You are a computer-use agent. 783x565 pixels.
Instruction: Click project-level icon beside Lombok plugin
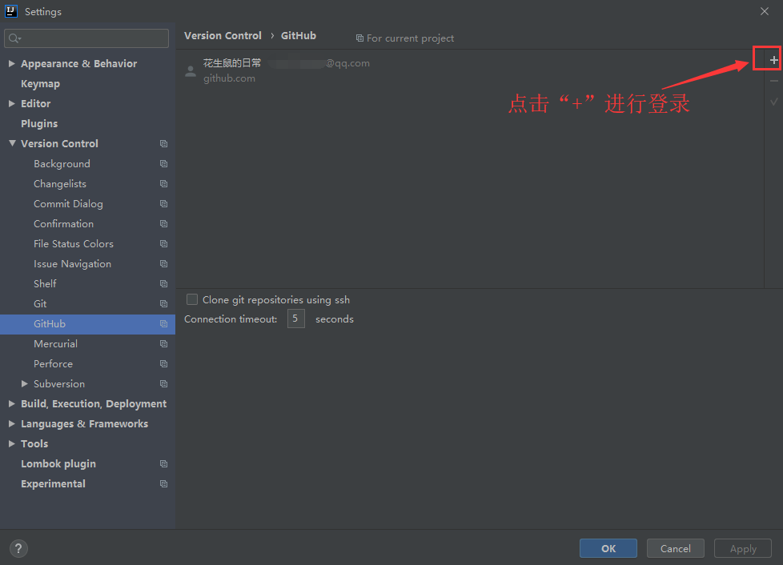[163, 463]
